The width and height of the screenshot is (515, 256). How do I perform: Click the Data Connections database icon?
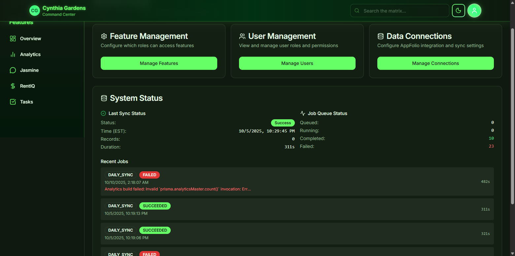pyautogui.click(x=381, y=36)
